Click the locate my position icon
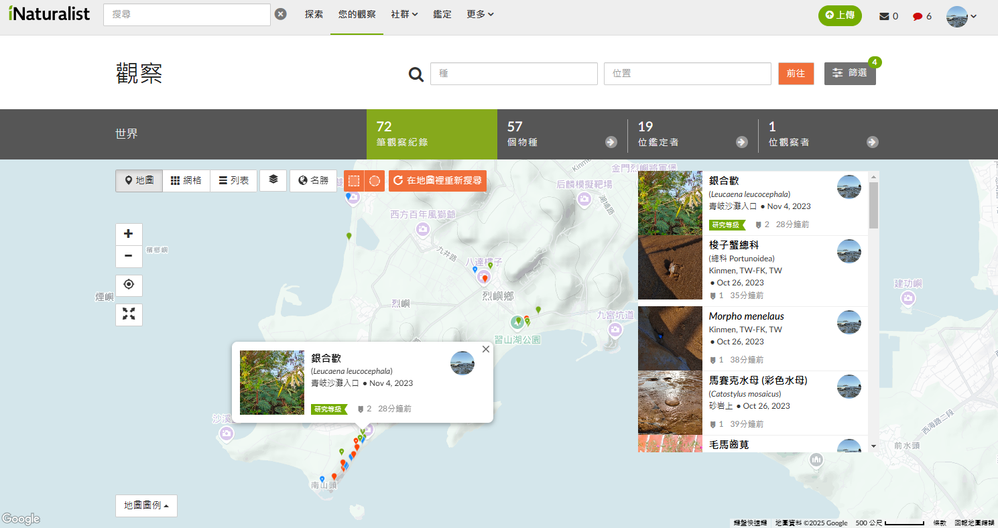The width and height of the screenshot is (998, 528). [129, 285]
